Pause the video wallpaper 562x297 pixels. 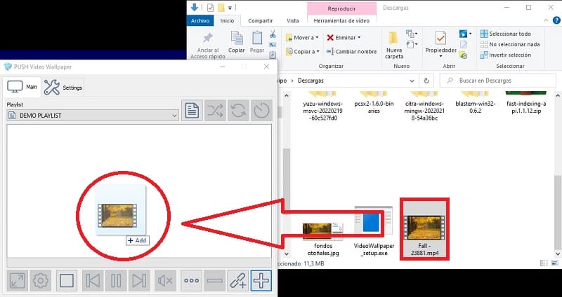point(116,281)
